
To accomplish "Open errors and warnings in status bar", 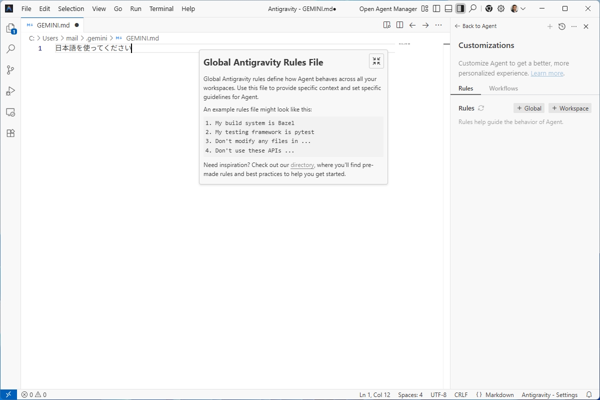I will (34, 394).
